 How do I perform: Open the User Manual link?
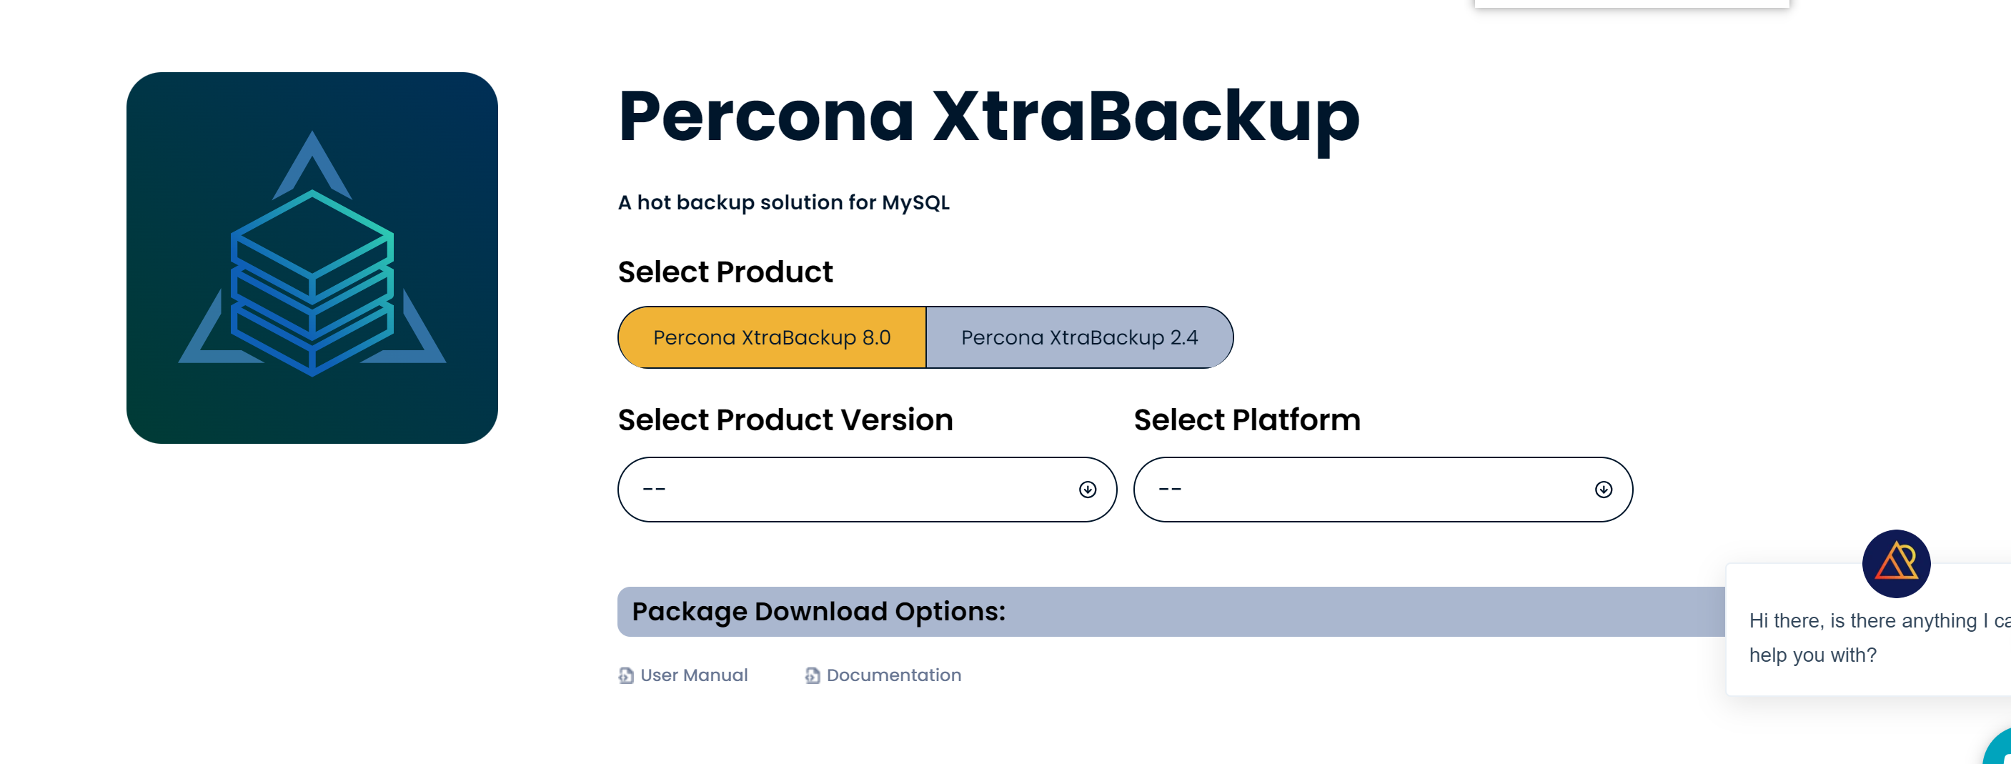694,675
